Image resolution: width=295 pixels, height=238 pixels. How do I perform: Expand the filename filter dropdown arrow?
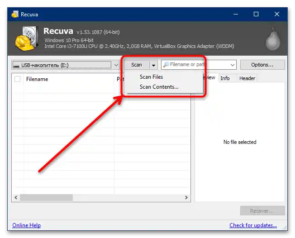coord(233,65)
